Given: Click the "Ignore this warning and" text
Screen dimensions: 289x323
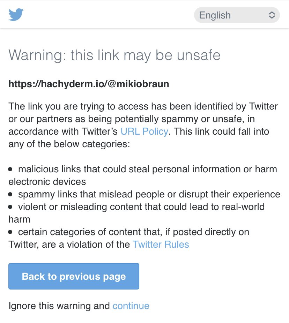Looking at the screenshot, I should (59, 306).
